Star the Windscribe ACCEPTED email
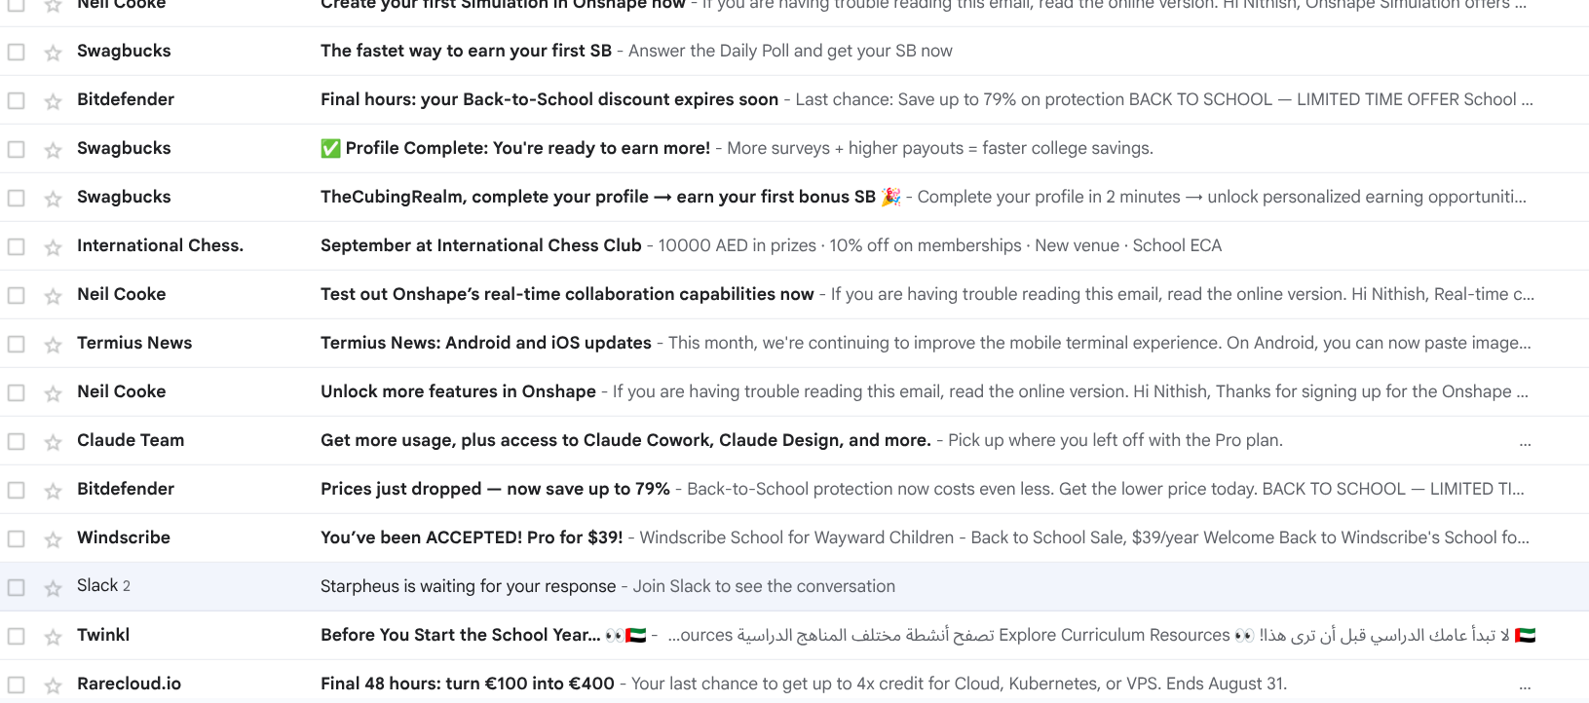This screenshot has width=1589, height=703. click(53, 538)
